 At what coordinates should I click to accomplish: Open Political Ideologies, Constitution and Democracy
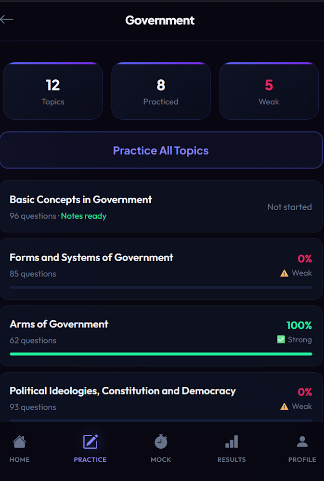coord(161,397)
